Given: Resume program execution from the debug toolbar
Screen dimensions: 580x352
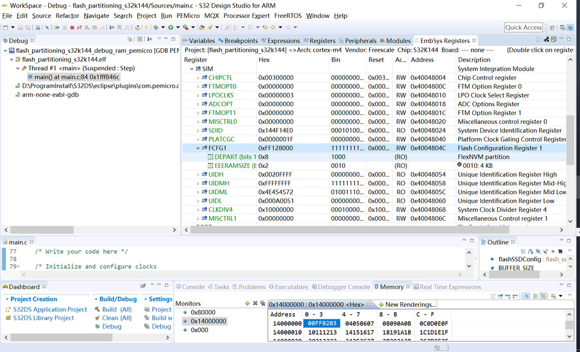Looking at the screenshot, I should coord(57,26).
